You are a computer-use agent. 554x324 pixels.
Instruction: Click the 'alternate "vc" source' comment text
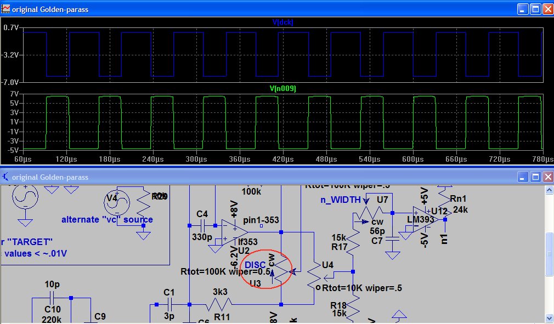107,219
